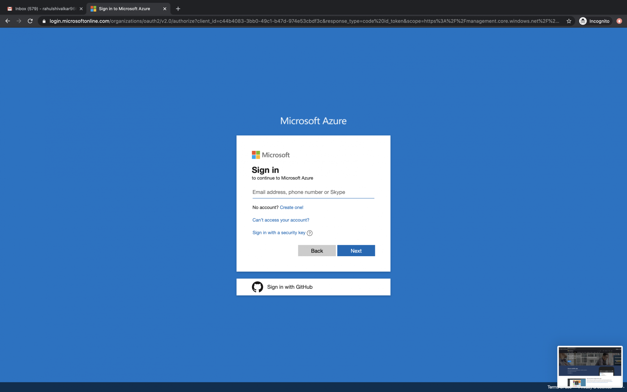The height and width of the screenshot is (392, 627).
Task: Click the Back button
Action: 317,251
